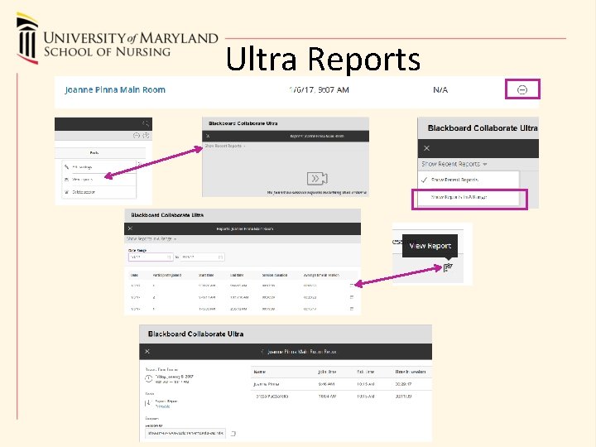Close the Joanne Pinna Main Room Report panel
The height and width of the screenshot is (447, 596).
147,352
